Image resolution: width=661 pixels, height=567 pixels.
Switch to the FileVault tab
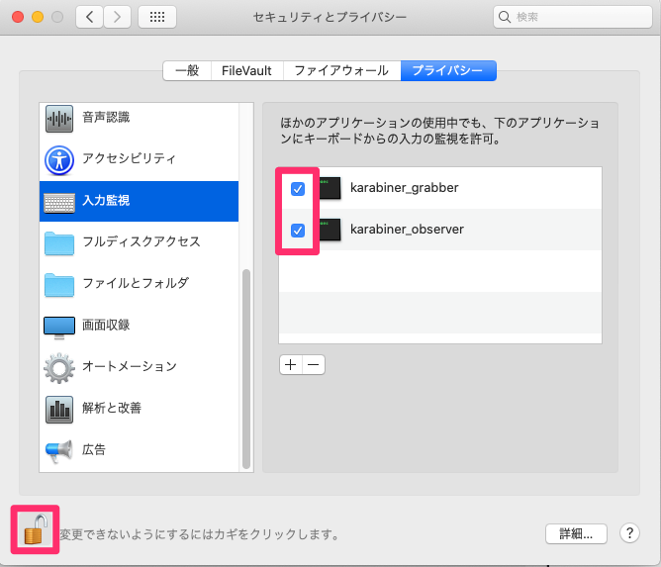pyautogui.click(x=247, y=70)
